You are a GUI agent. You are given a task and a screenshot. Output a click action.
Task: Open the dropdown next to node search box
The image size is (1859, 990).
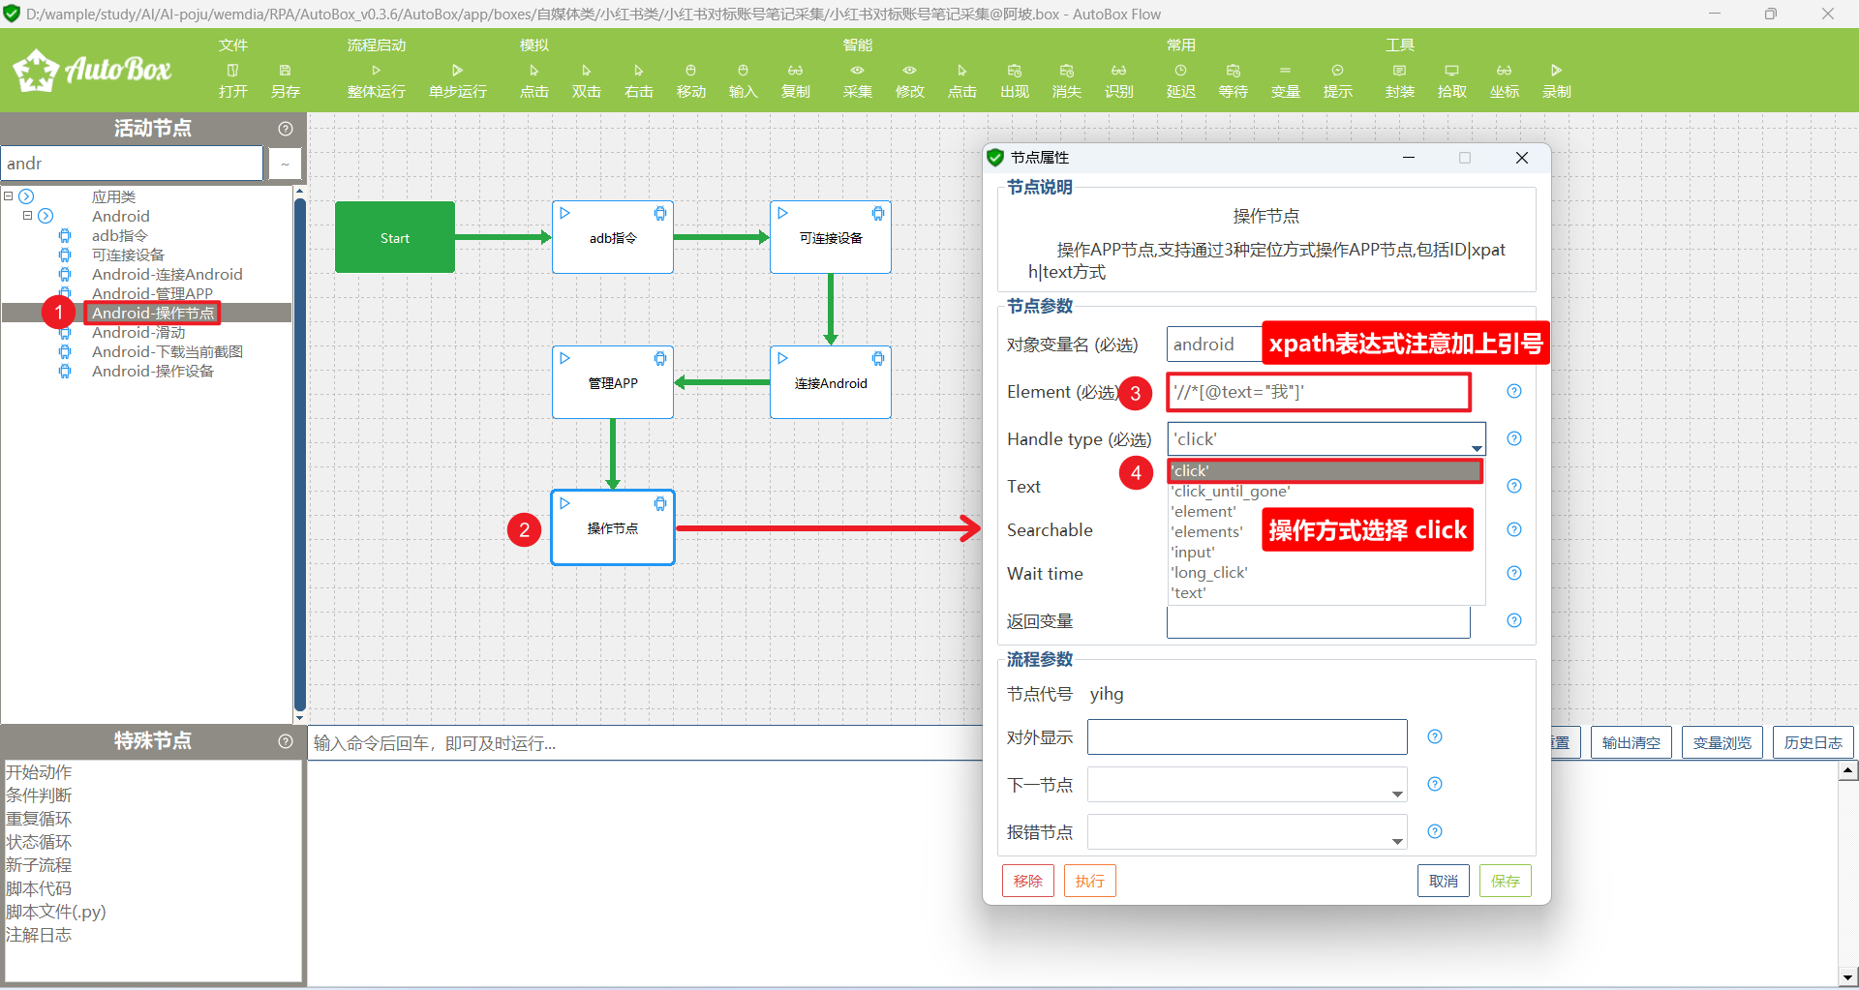(285, 164)
